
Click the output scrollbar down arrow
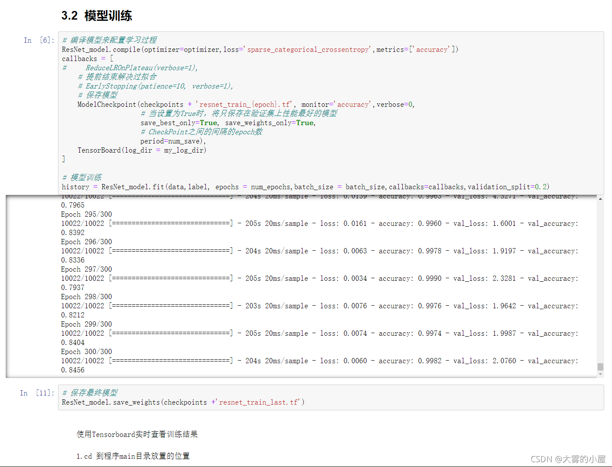point(600,374)
